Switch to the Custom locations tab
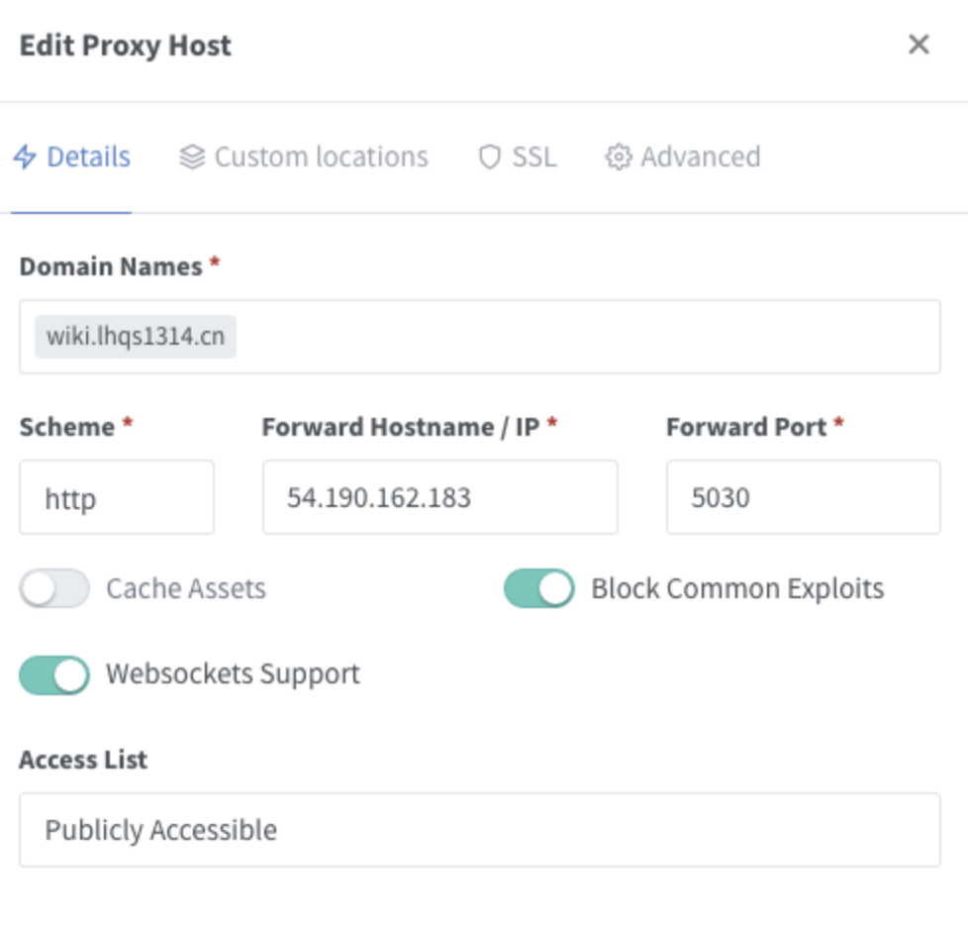The width and height of the screenshot is (968, 925). pyautogui.click(x=321, y=157)
